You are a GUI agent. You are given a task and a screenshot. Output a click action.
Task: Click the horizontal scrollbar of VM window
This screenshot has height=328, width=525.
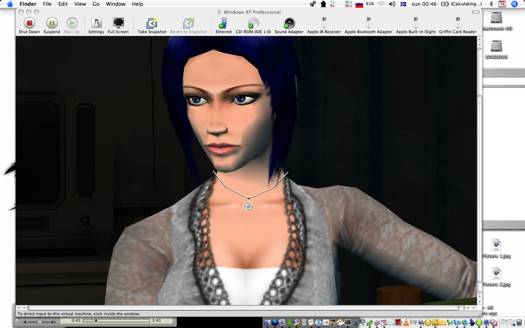(x=243, y=308)
